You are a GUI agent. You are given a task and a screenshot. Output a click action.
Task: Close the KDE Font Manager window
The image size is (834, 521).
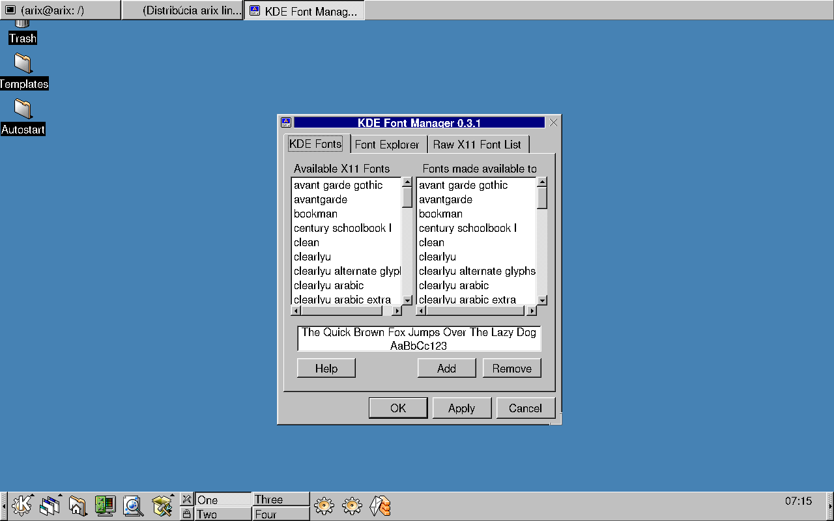(x=553, y=122)
